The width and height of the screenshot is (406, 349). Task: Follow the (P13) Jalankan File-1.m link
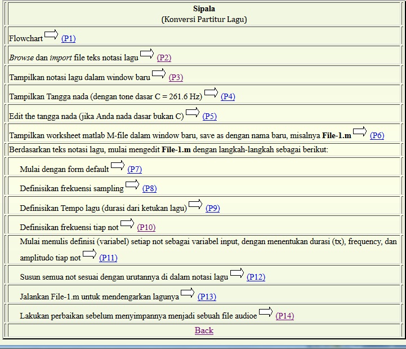(207, 297)
